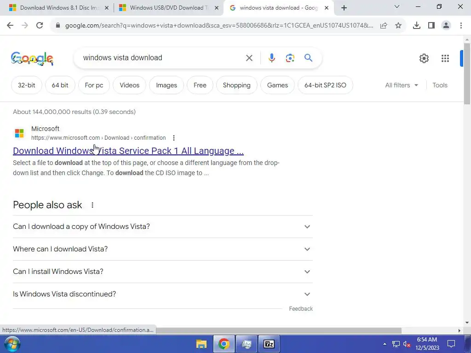This screenshot has height=353, width=471.
Task: Open the taskbar clock showing 6:54 AM
Action: click(427, 344)
